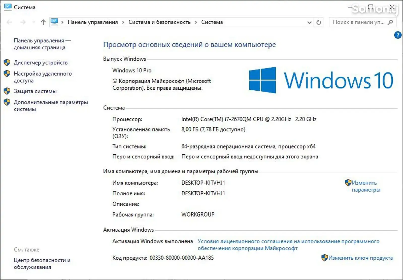This screenshot has height=280, width=403.
Task: Click shield icon beside Настройка удаленного доступа
Action: tap(7, 74)
